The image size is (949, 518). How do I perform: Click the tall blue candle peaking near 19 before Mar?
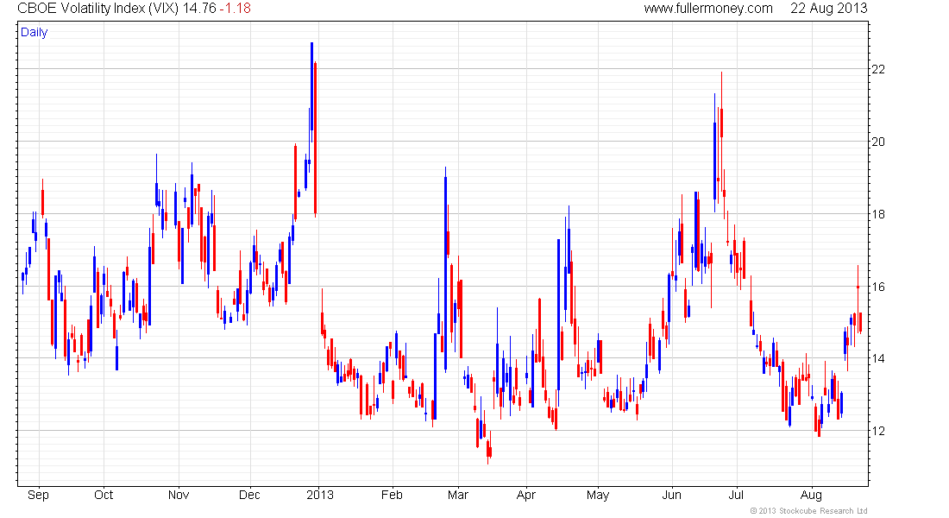(445, 269)
